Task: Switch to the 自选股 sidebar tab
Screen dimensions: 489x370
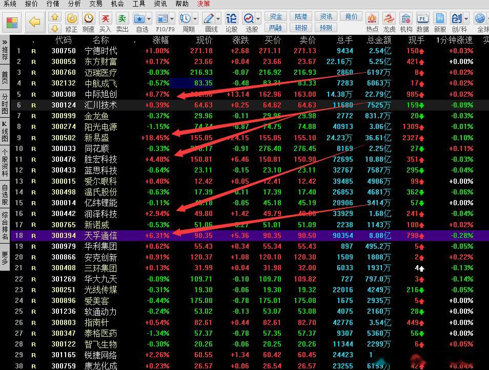Action: click(5, 194)
